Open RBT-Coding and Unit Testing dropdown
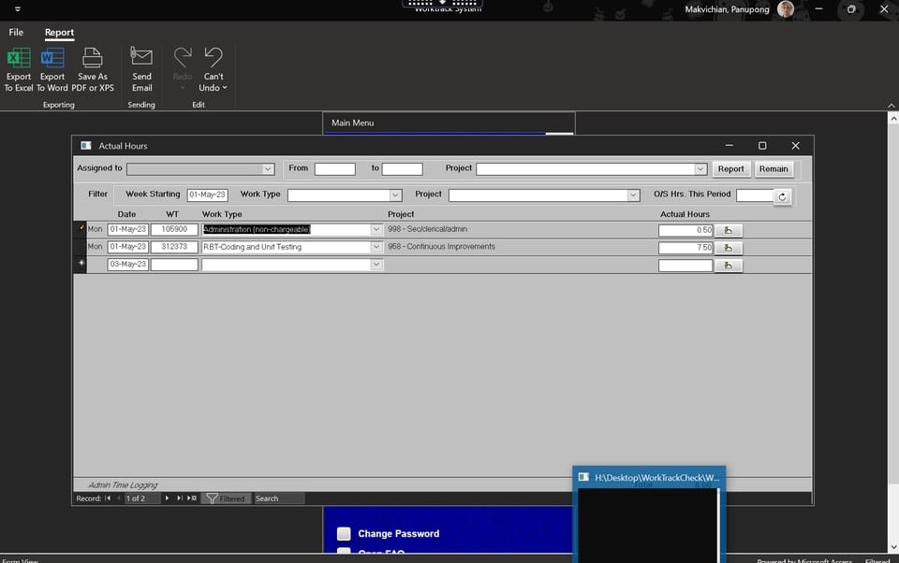The height and width of the screenshot is (563, 899). click(x=376, y=248)
